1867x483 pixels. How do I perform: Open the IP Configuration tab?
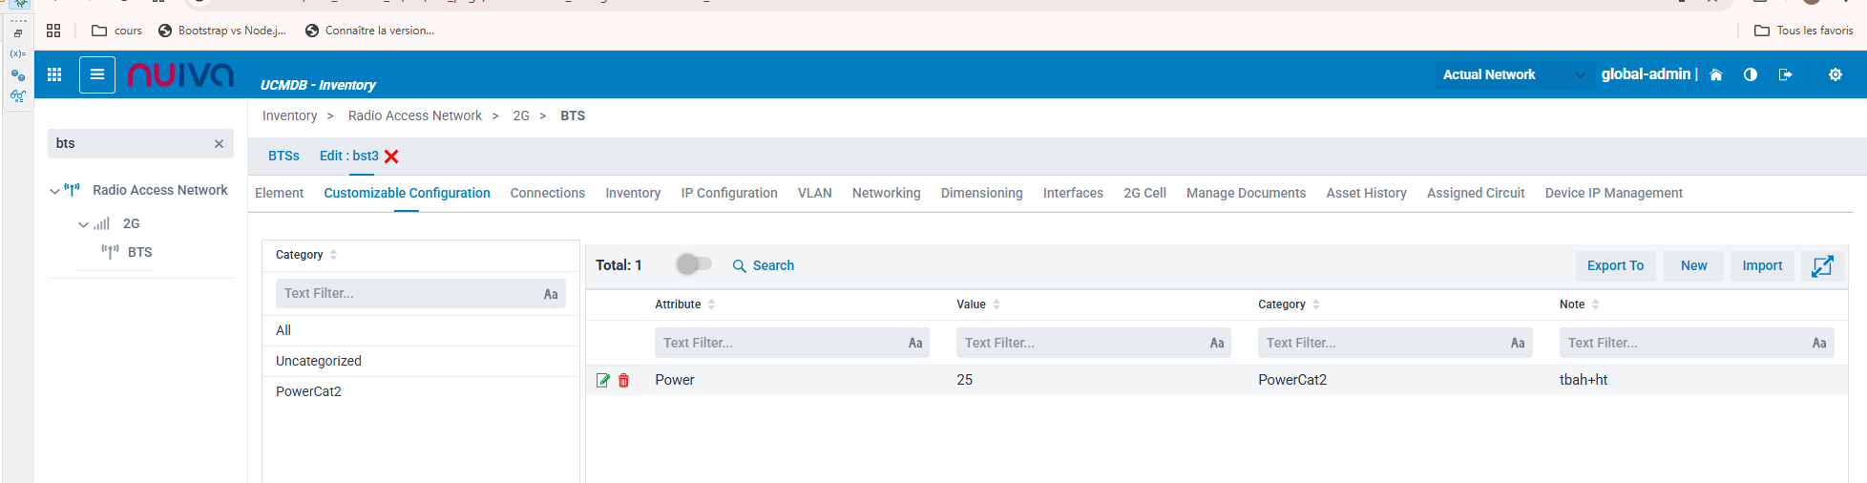pos(728,193)
